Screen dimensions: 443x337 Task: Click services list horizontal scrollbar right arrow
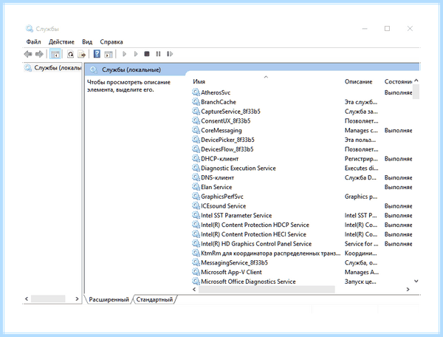point(408,289)
